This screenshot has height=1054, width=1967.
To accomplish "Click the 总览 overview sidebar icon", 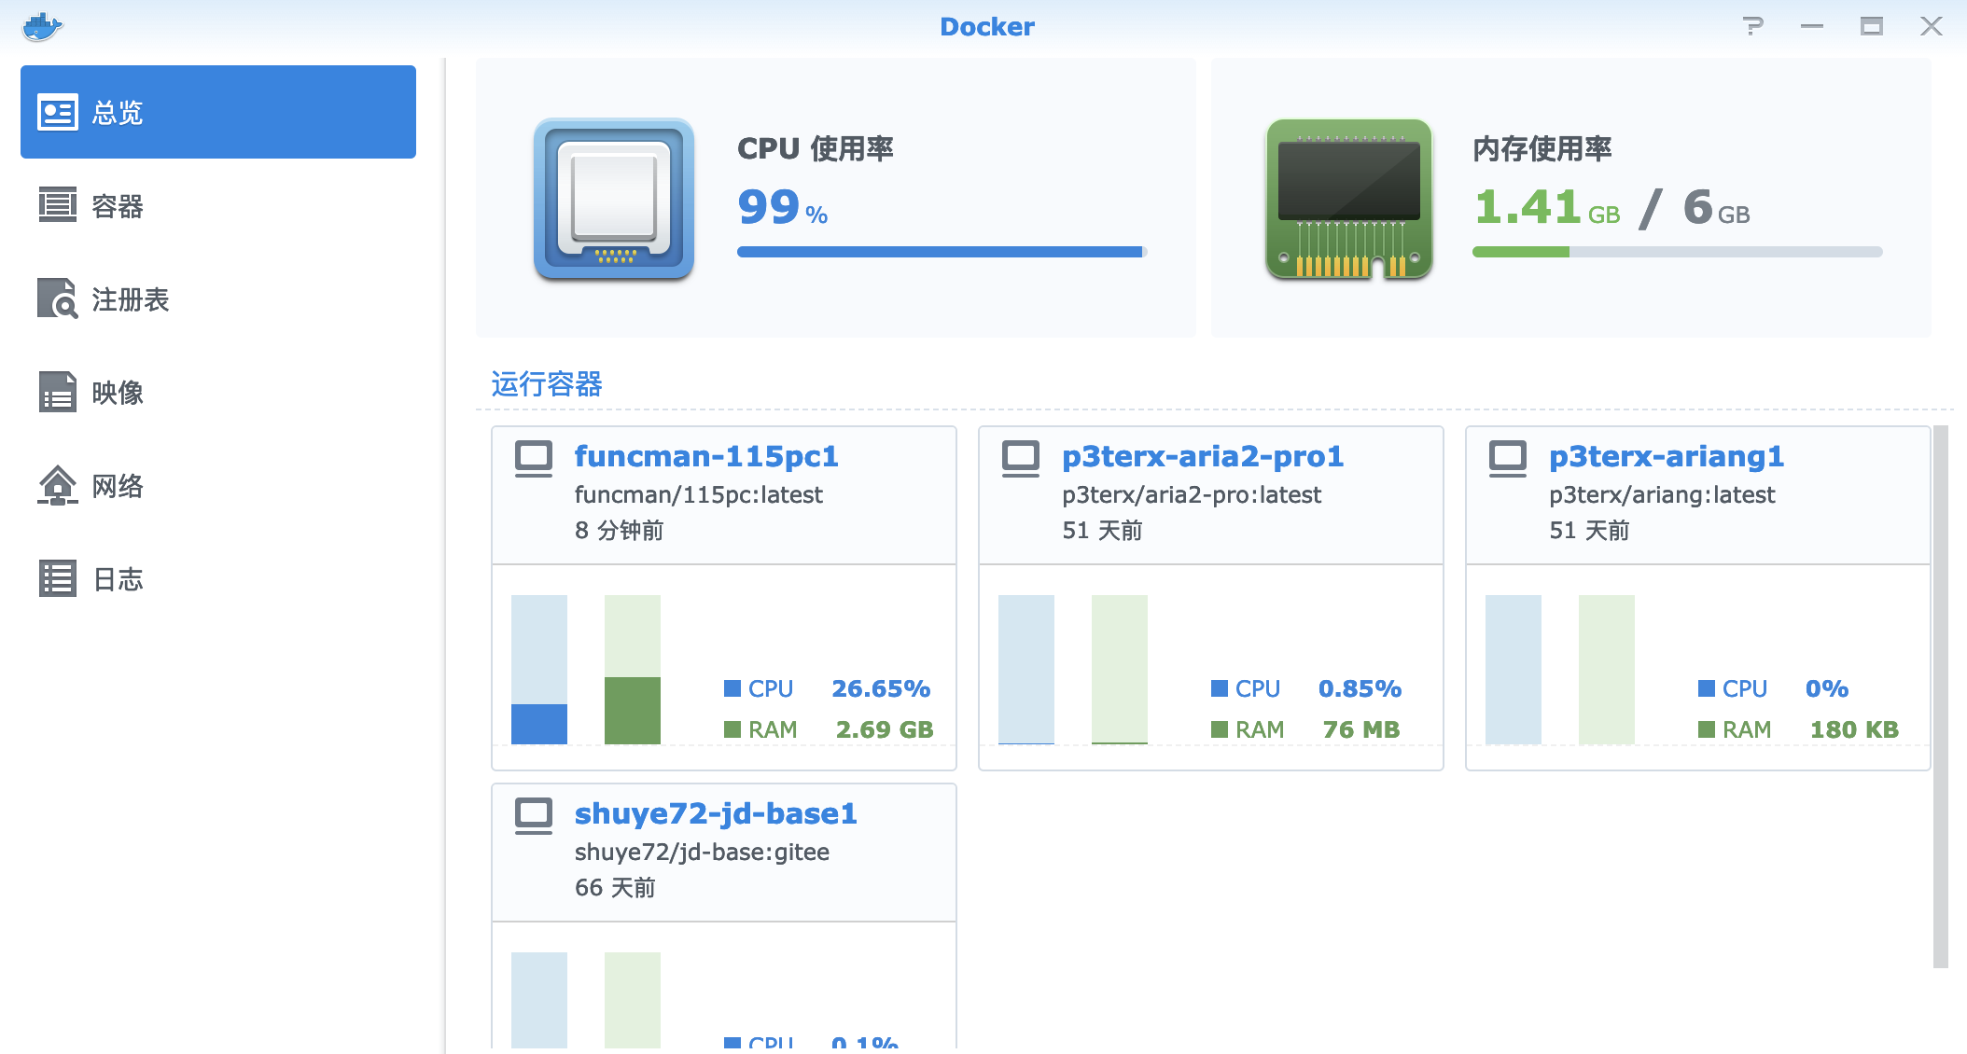I will (58, 113).
